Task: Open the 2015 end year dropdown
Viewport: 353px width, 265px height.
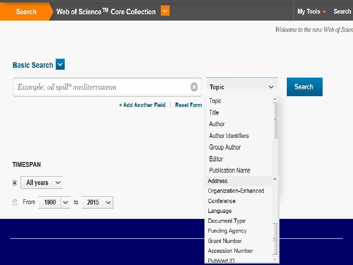Action: [x=98, y=202]
